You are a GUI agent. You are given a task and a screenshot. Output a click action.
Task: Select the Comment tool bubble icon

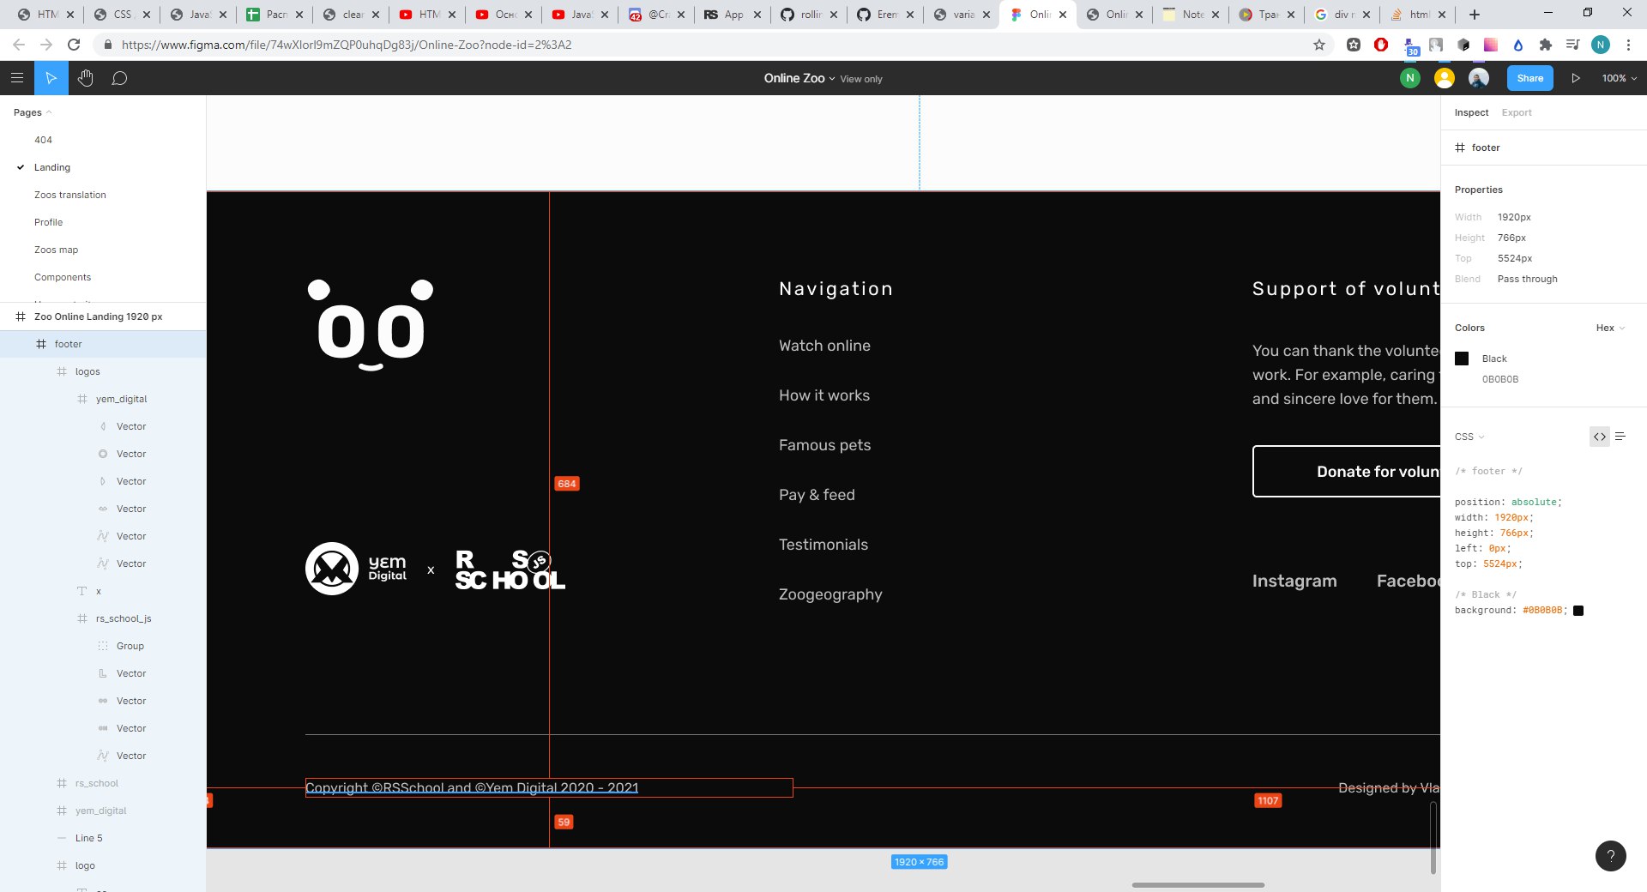[120, 78]
